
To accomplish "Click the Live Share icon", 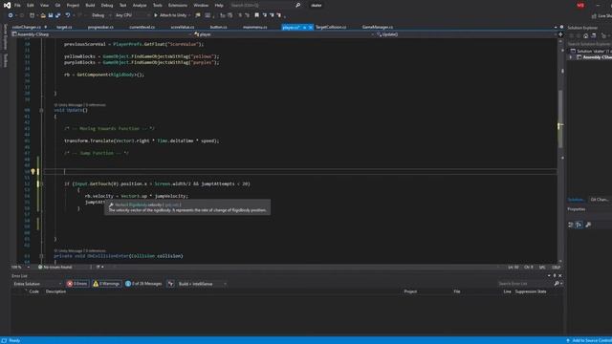I will 594,15.
